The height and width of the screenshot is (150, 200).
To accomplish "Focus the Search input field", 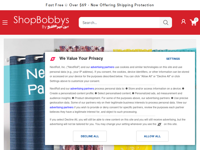I will pyautogui.click(x=119, y=22).
